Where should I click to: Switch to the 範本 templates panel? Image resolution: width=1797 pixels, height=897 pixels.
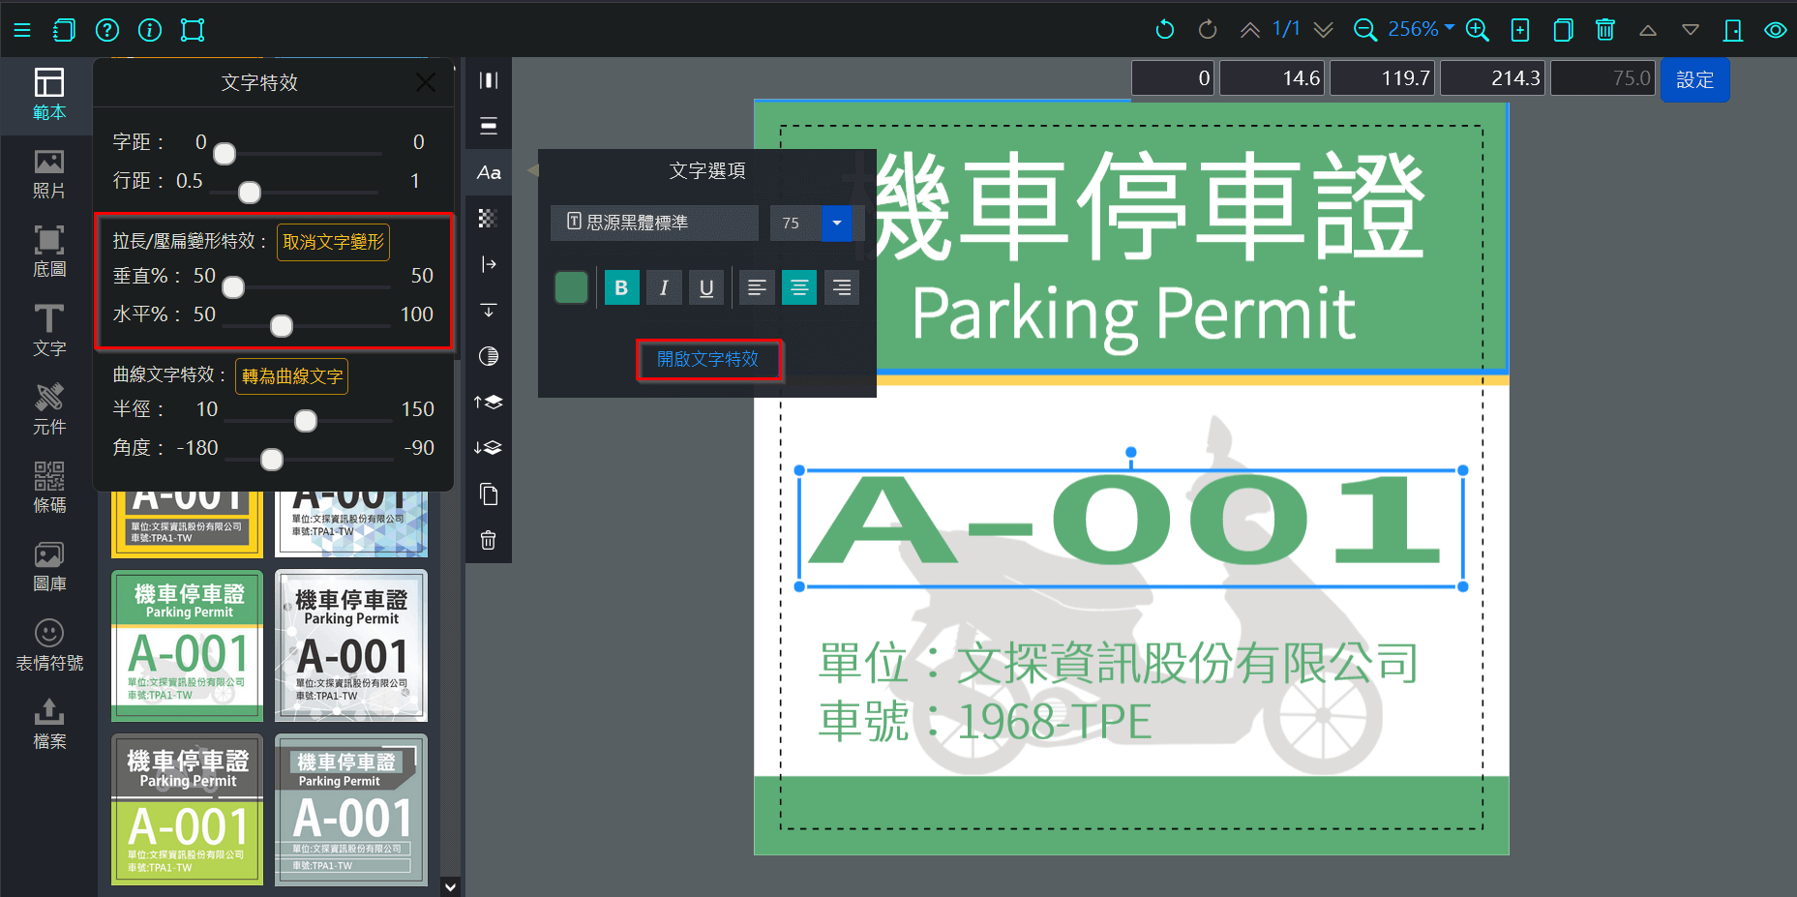(x=48, y=93)
